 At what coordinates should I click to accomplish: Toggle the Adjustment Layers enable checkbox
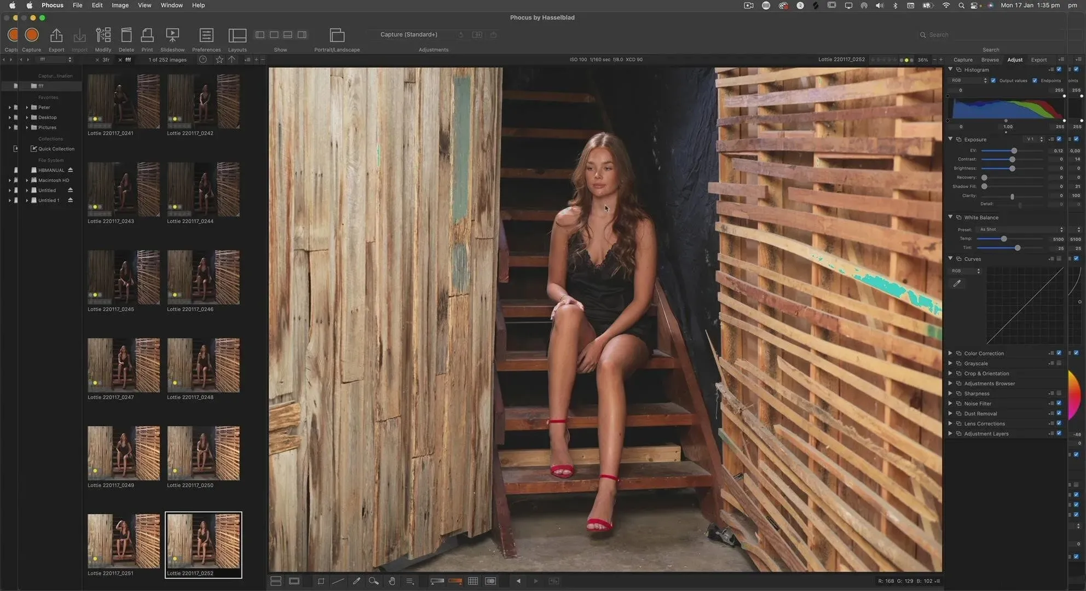coord(1059,433)
